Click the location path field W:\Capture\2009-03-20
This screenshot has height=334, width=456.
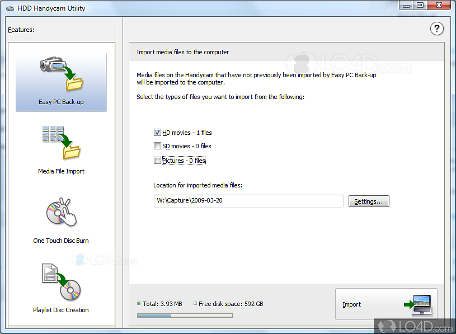click(248, 201)
